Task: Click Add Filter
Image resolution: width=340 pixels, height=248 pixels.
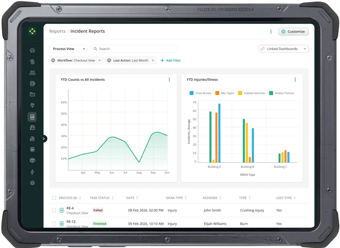Action: 171,60
